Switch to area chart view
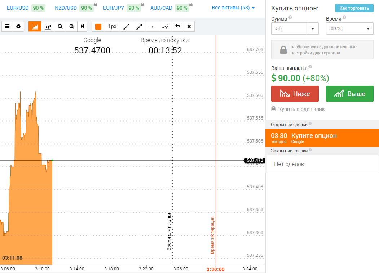The height and width of the screenshot is (273, 379). pyautogui.click(x=35, y=26)
